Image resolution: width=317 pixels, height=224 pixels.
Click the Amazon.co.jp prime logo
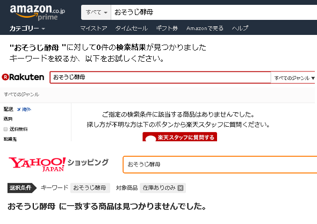38,12
